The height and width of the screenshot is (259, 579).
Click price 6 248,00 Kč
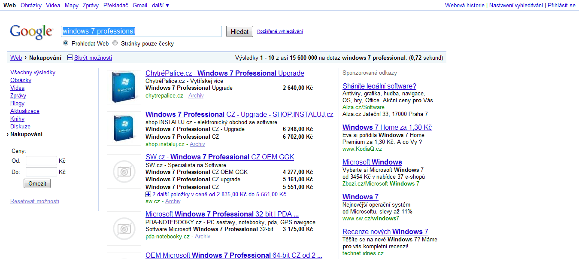[x=298, y=129]
